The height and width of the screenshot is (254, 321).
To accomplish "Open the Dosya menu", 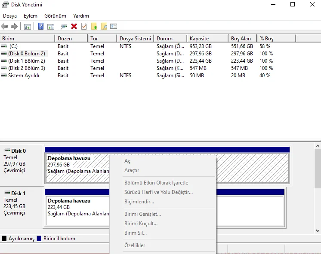I will [x=10, y=16].
